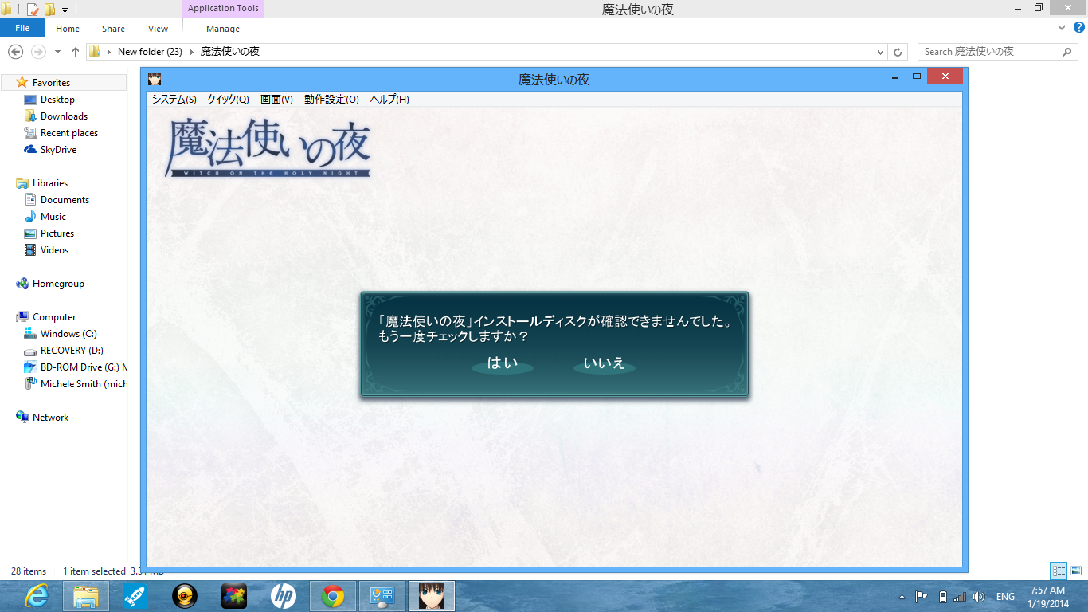Go up one folder level
The width and height of the screenshot is (1088, 612).
point(76,52)
